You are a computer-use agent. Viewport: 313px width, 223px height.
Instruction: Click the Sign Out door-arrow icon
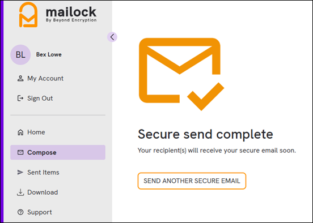coord(20,98)
